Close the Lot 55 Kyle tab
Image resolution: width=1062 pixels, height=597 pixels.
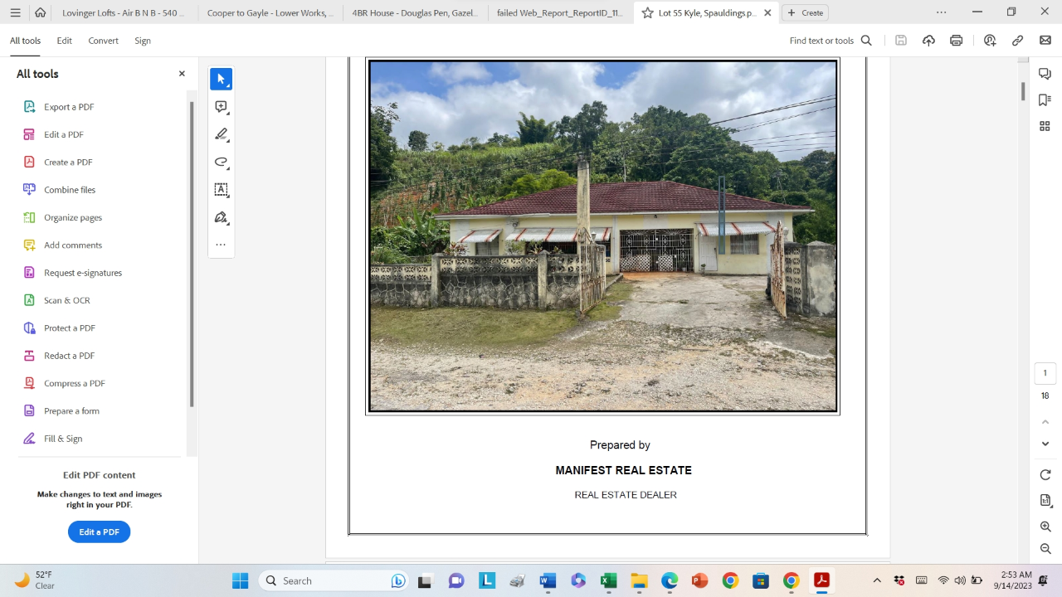coord(767,12)
